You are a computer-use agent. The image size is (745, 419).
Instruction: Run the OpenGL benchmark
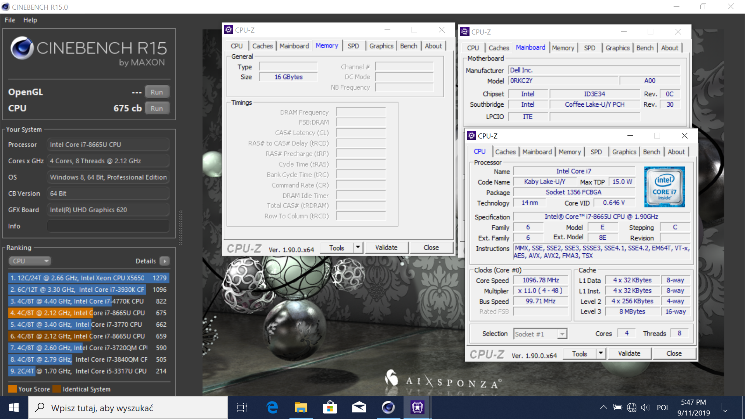[157, 92]
